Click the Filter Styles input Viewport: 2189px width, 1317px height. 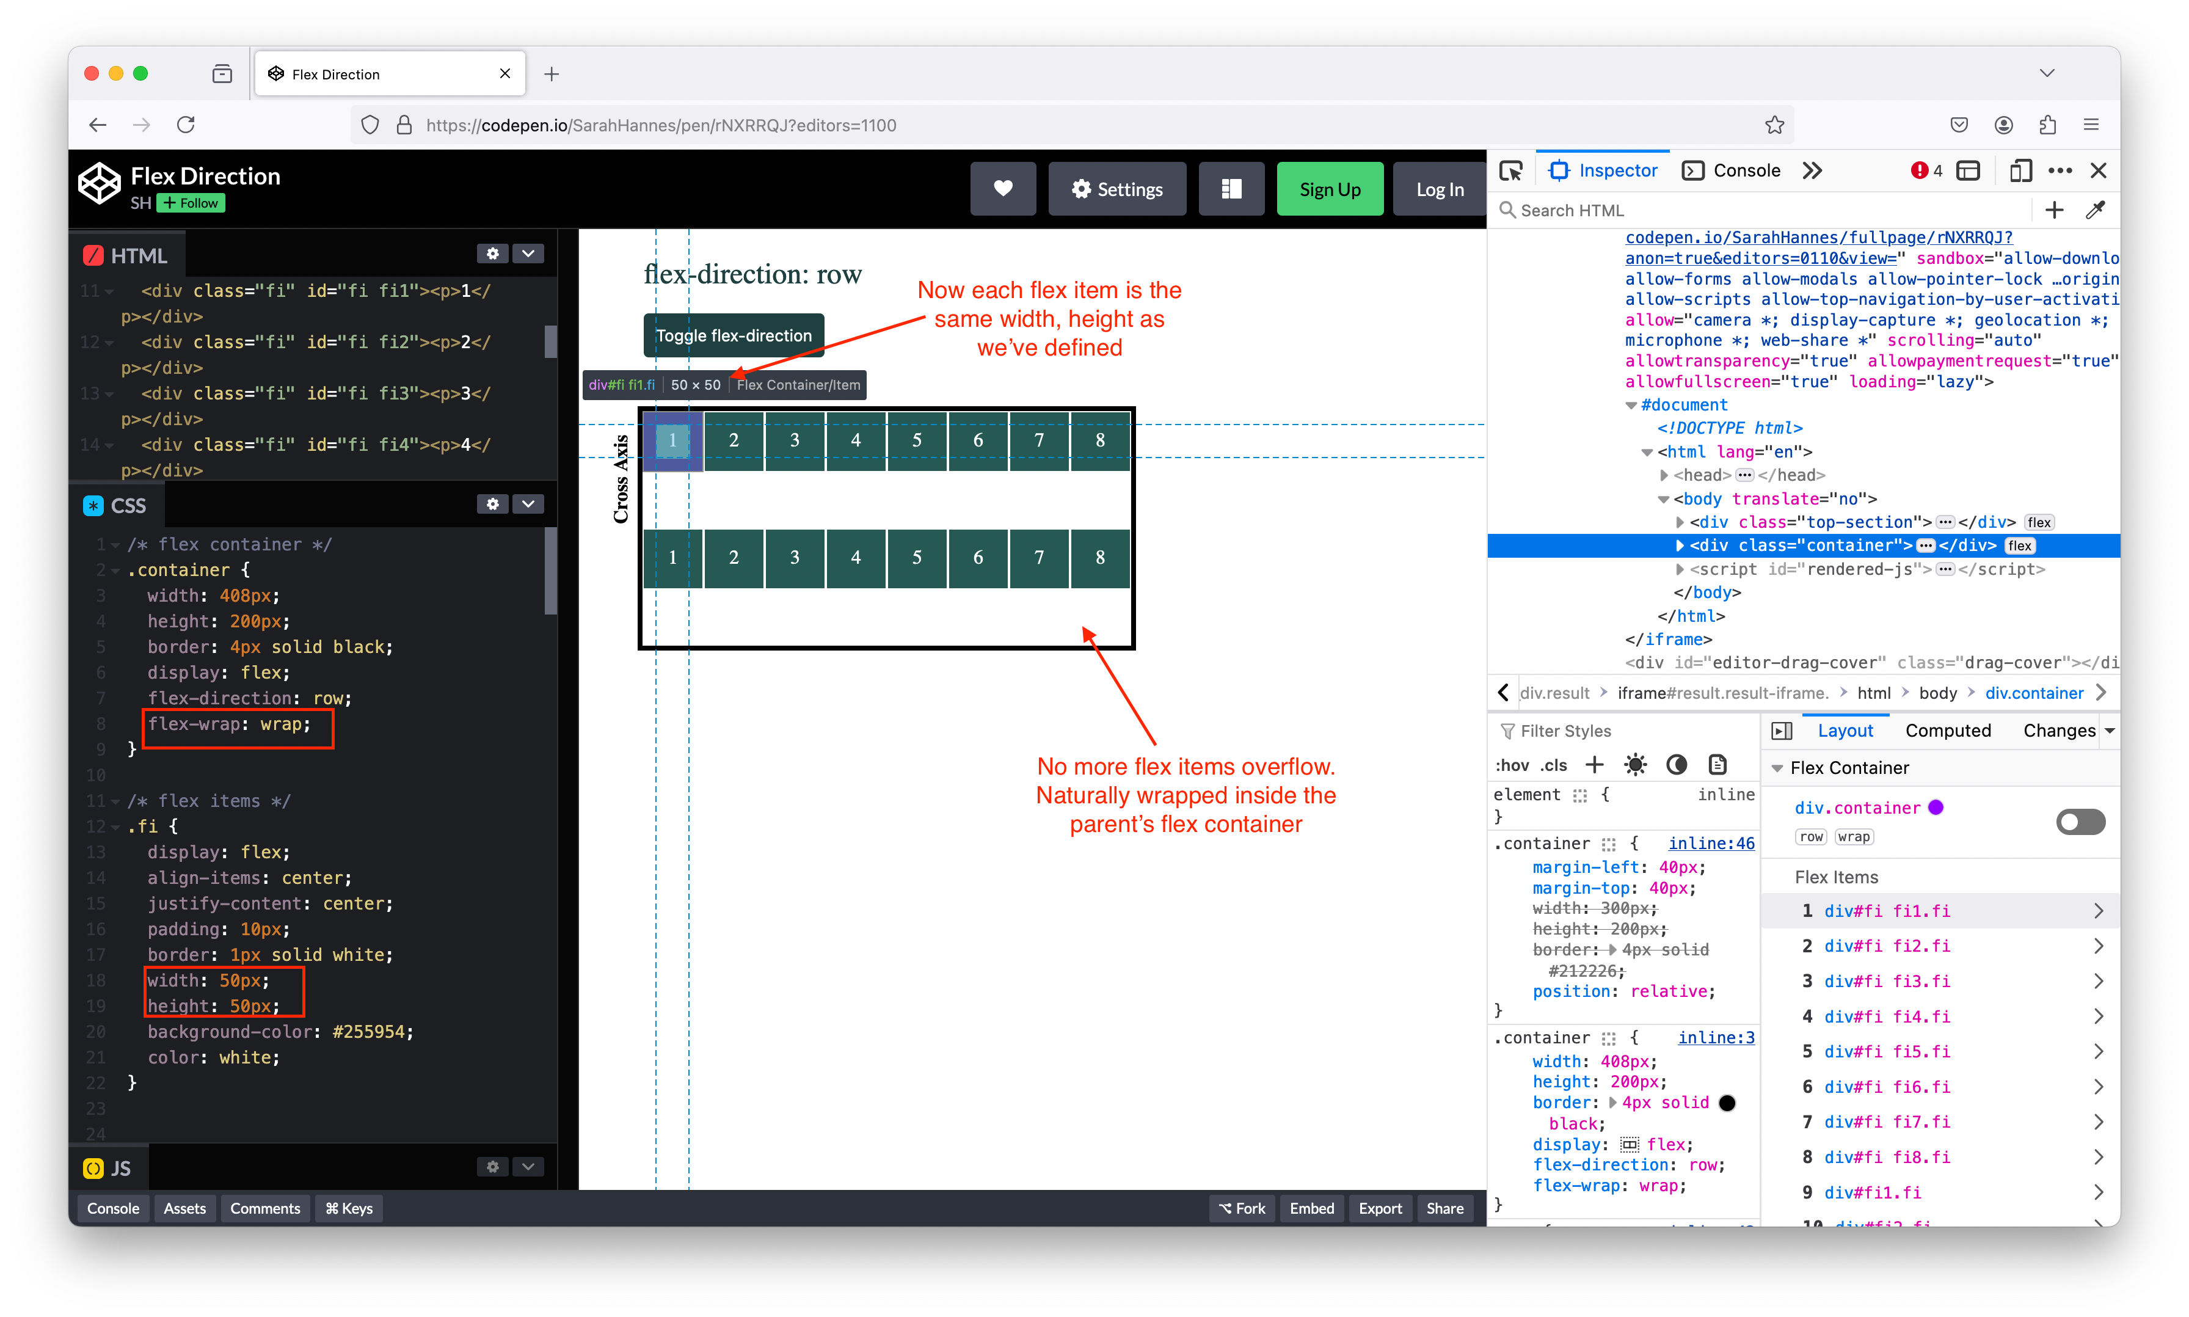click(1624, 731)
